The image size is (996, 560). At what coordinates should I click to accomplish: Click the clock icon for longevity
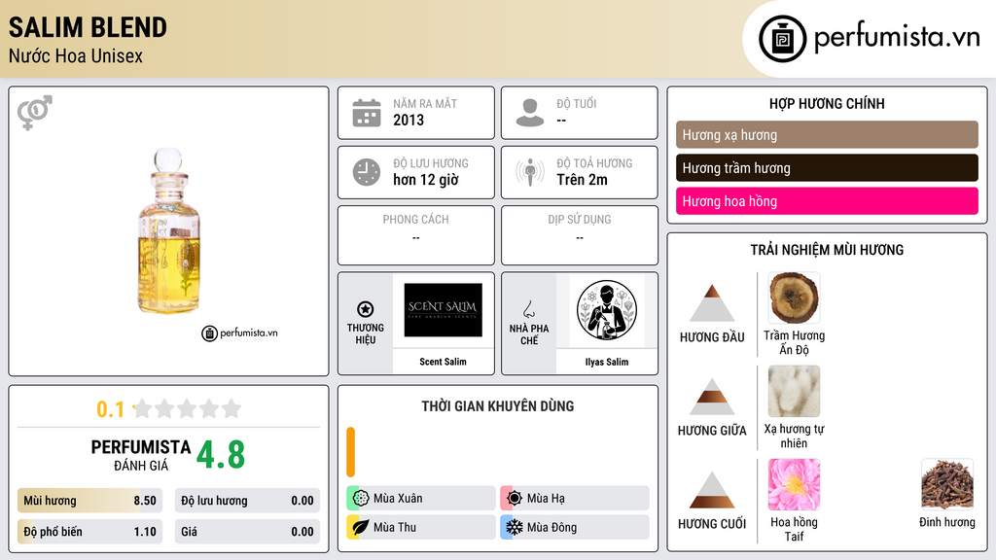(367, 172)
